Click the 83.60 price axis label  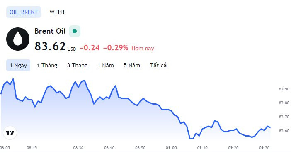point(284,131)
